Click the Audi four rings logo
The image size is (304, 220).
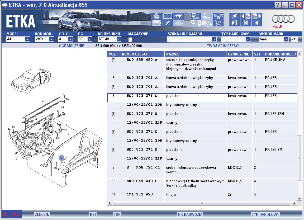(283, 19)
